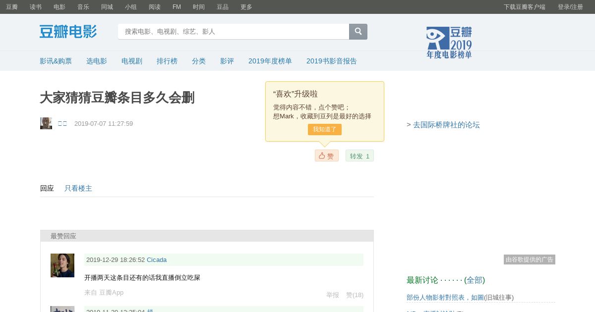
Task: Open 豆品 in the top bar
Action: click(223, 7)
